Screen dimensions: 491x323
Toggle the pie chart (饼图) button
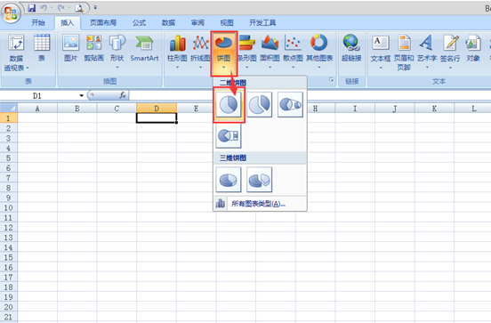click(x=223, y=52)
